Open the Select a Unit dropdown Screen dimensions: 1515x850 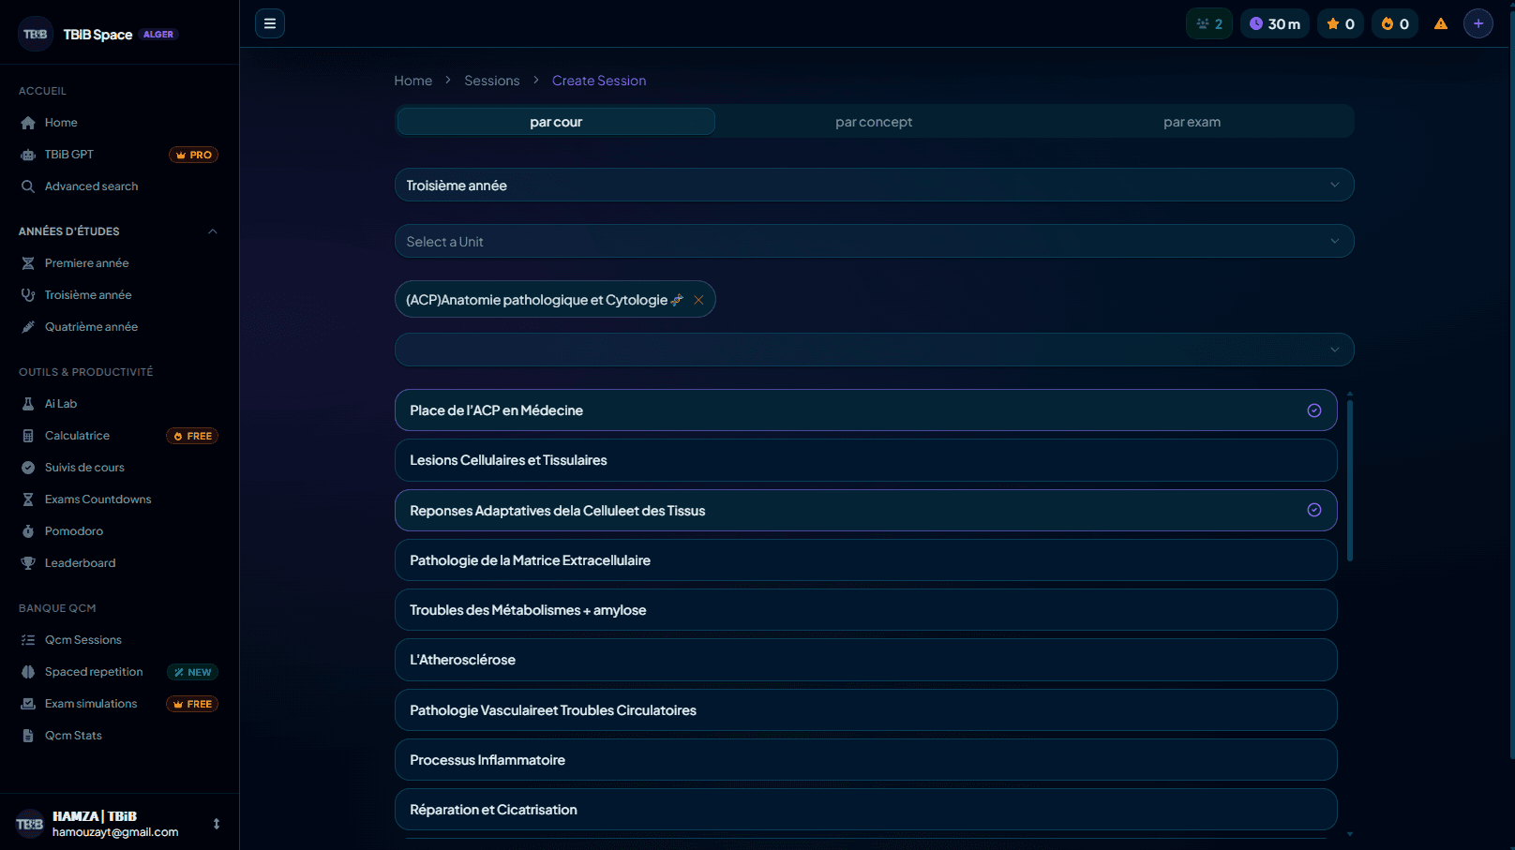pos(874,242)
